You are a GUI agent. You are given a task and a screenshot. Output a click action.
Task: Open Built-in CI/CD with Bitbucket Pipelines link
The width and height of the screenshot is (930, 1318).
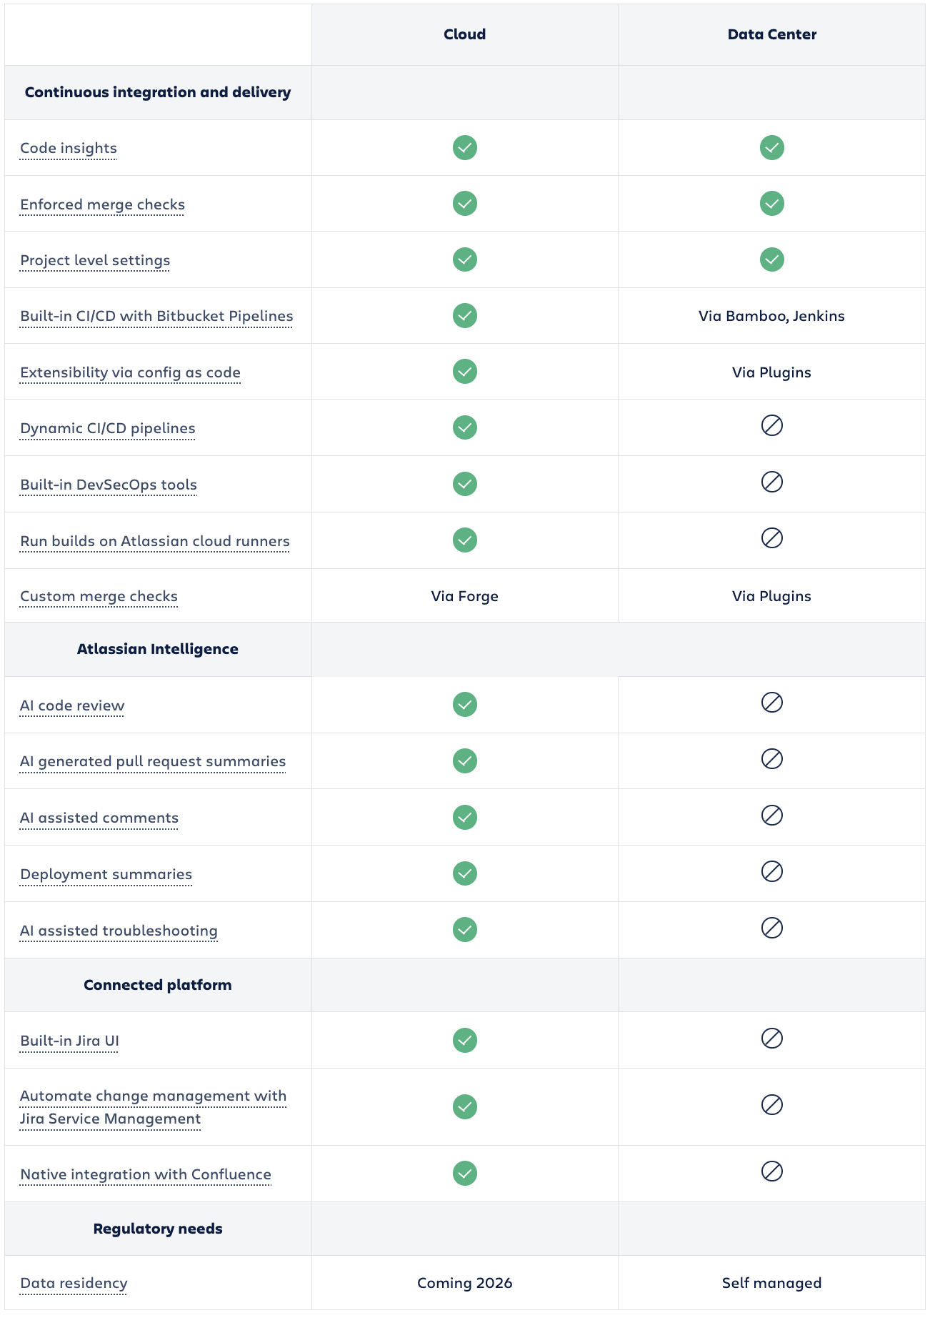pyautogui.click(x=156, y=316)
